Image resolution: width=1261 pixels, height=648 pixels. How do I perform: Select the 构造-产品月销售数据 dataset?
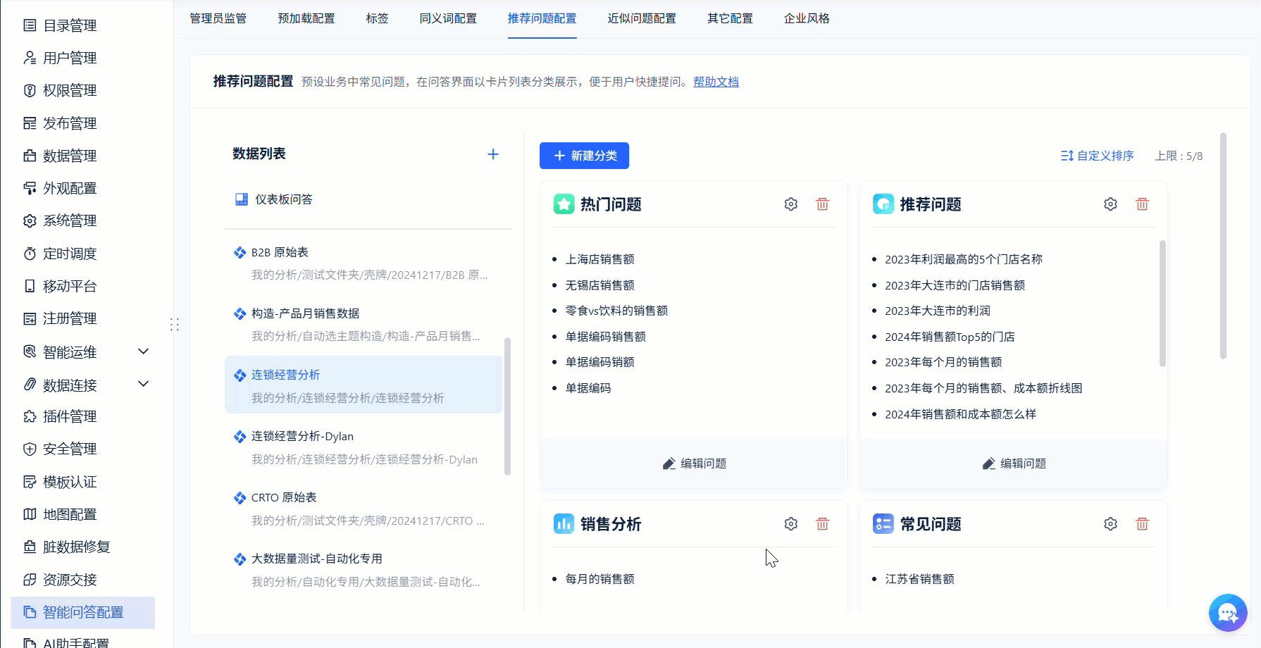(x=364, y=325)
